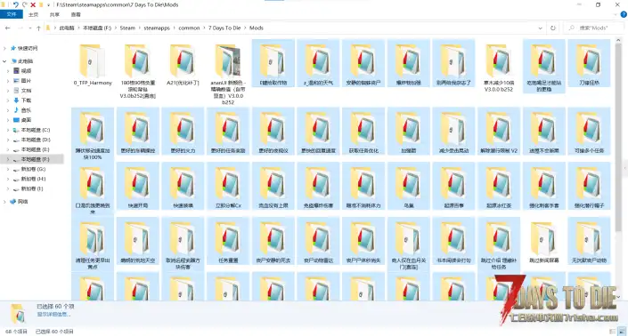This screenshot has width=628, height=336.
Task: Click Steam in the address breadcrumb
Action: 127,28
